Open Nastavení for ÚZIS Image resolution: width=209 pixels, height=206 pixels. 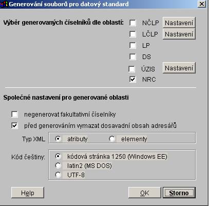pyautogui.click(x=179, y=68)
